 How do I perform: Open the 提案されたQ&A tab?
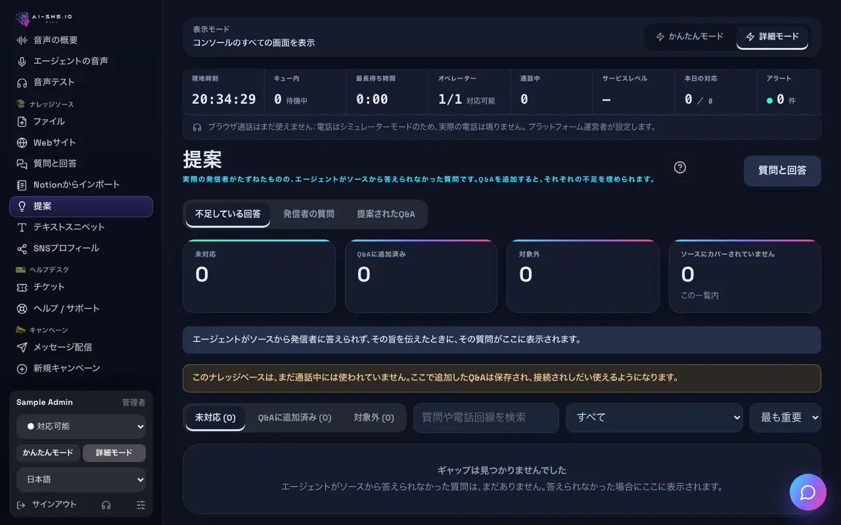point(386,214)
